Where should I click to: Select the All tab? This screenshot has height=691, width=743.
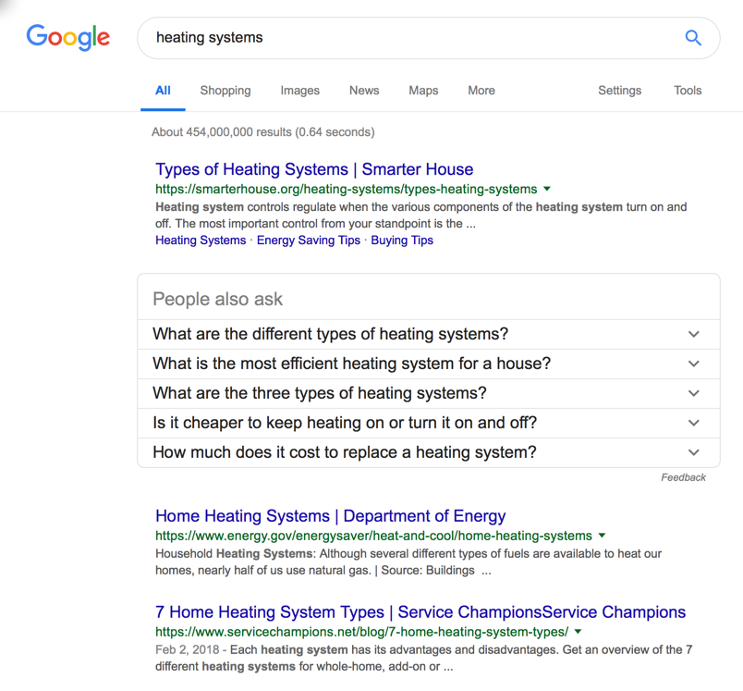(163, 91)
